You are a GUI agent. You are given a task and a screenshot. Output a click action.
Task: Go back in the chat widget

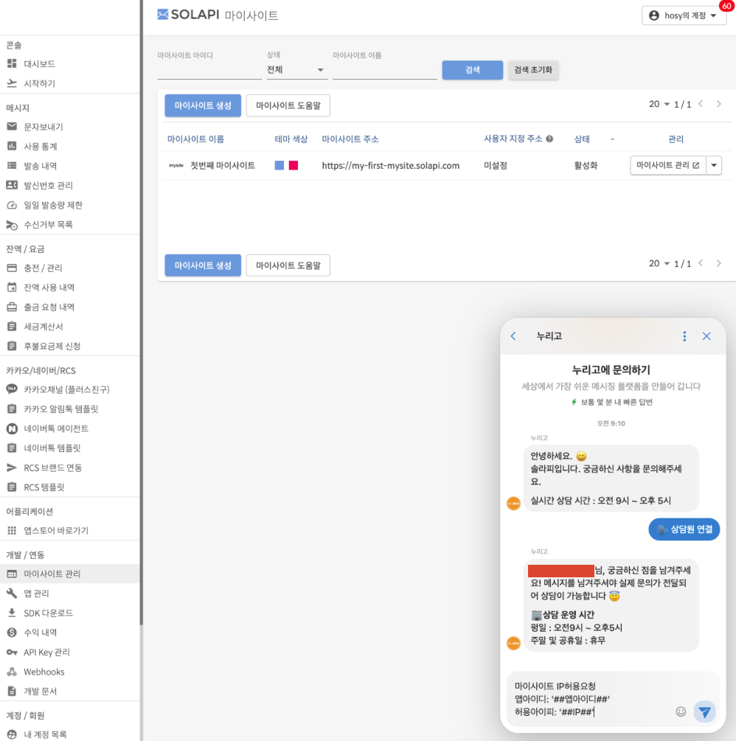(x=513, y=336)
